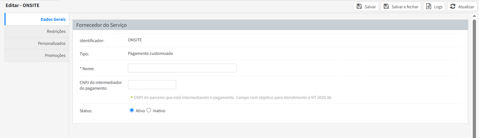Go to the Personalizados tab

pyautogui.click(x=52, y=43)
